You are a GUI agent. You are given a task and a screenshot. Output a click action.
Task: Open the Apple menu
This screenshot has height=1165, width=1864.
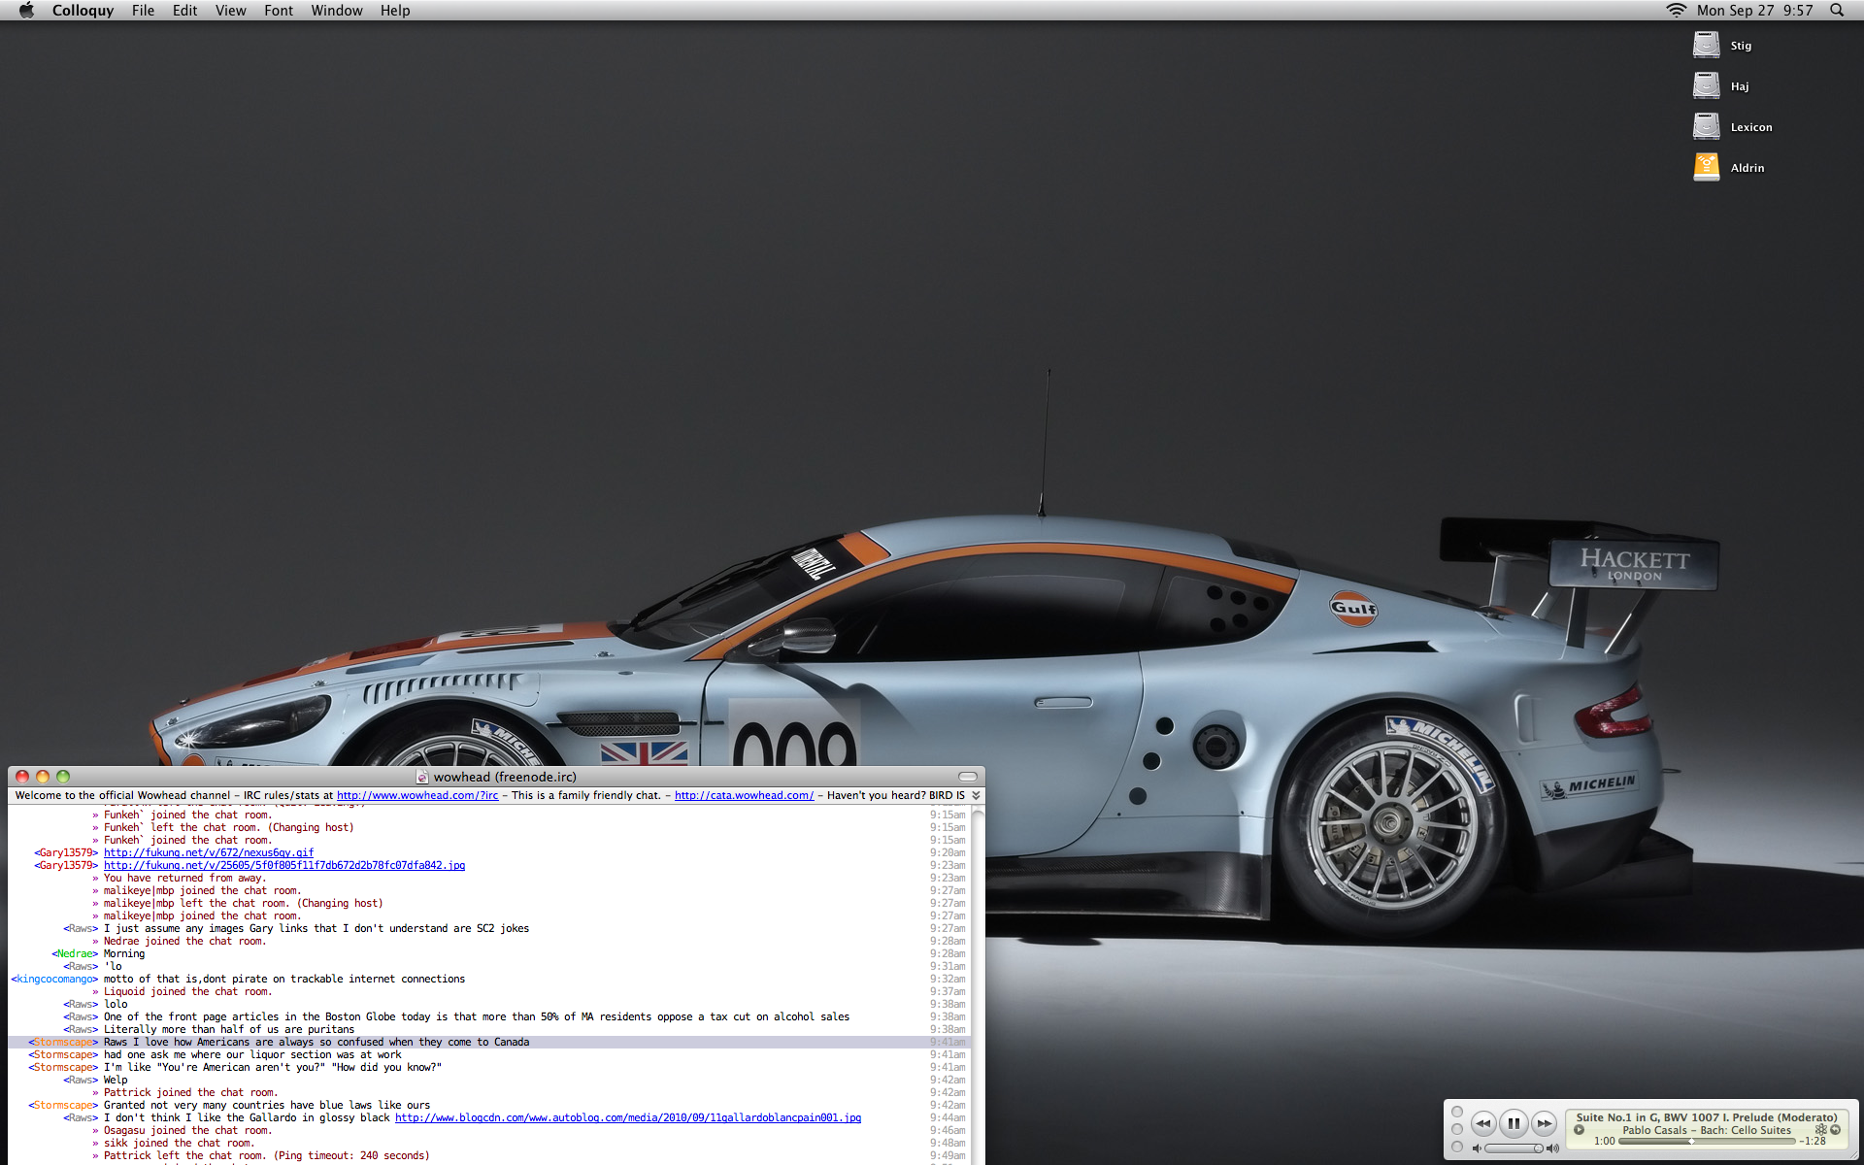[26, 10]
